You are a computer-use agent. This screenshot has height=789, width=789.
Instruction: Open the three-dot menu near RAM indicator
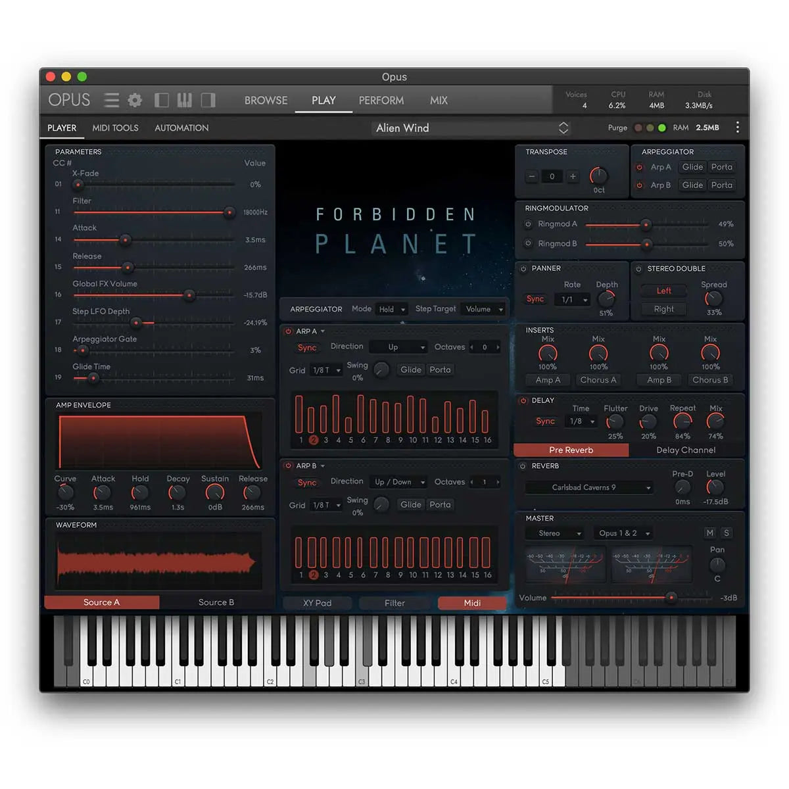tap(738, 127)
